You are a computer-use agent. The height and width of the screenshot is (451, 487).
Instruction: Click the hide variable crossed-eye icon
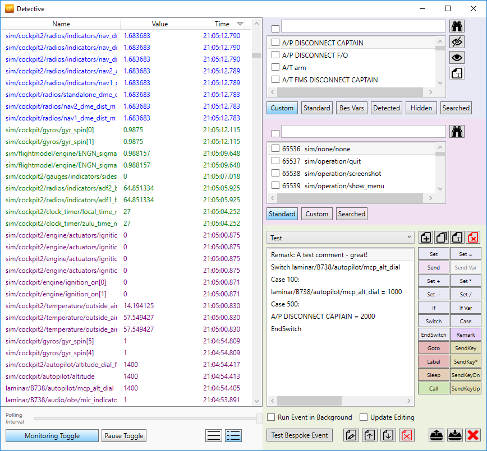[457, 42]
